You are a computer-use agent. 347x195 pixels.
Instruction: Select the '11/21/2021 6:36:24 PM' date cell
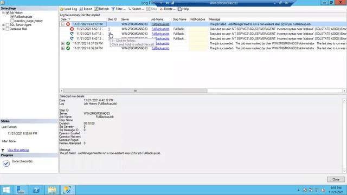pyautogui.click(x=88, y=48)
